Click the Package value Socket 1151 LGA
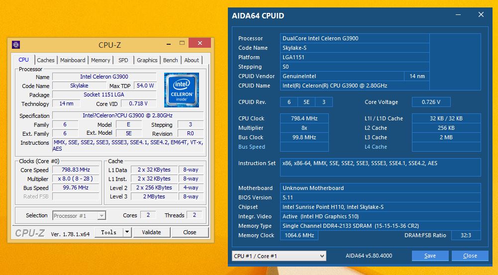 104,94
